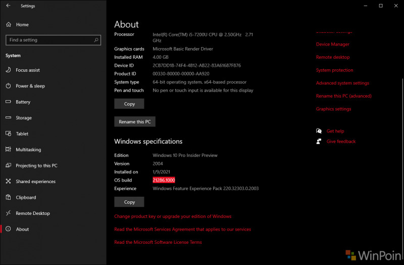
Task: Open Storage using its drive icon
Action: (x=9, y=118)
